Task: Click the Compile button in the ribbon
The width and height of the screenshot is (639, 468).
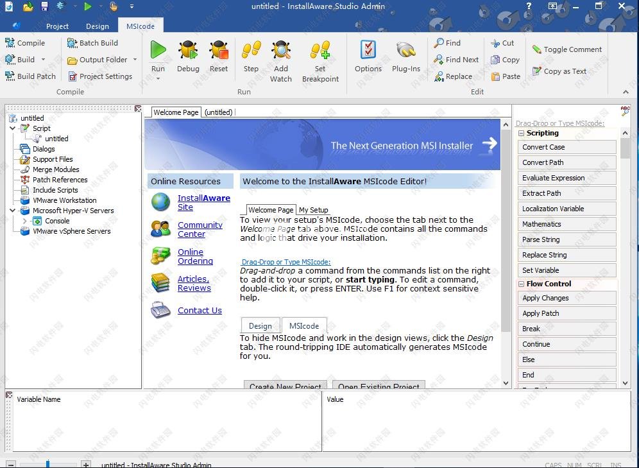Action: (25, 43)
